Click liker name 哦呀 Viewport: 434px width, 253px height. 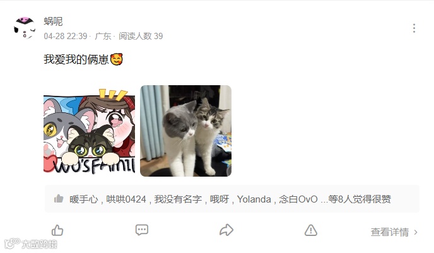coord(220,199)
